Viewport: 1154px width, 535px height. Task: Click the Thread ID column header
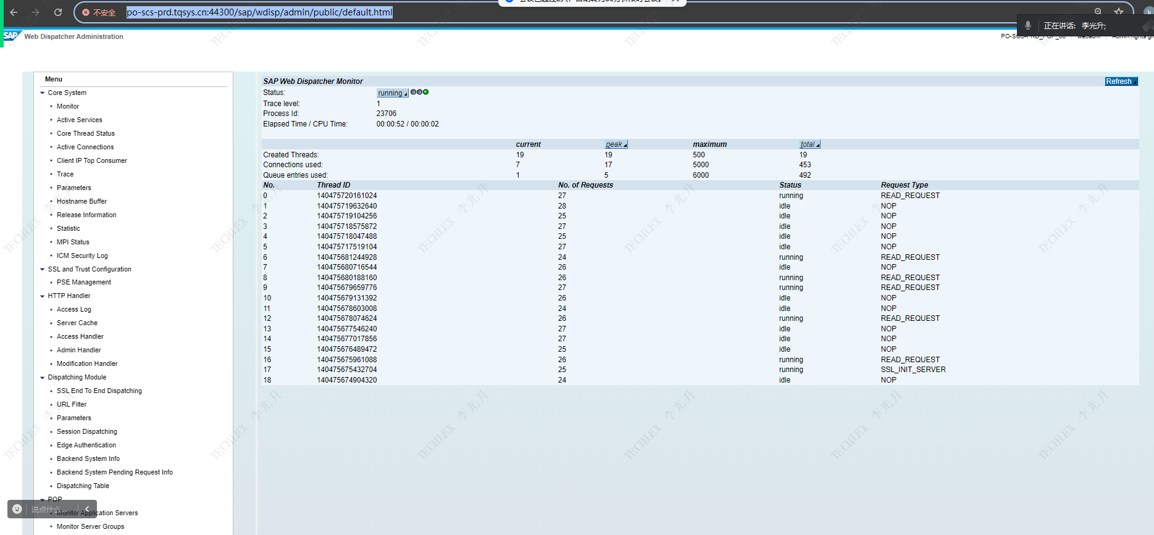(x=333, y=185)
